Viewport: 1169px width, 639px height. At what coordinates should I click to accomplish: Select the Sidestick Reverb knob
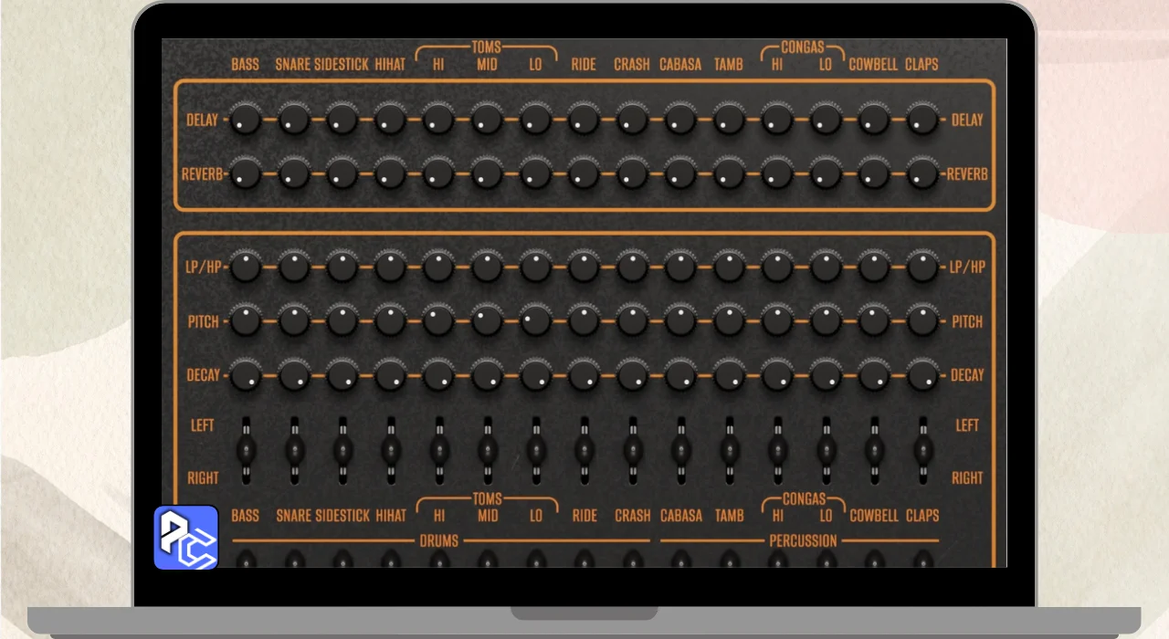click(342, 173)
